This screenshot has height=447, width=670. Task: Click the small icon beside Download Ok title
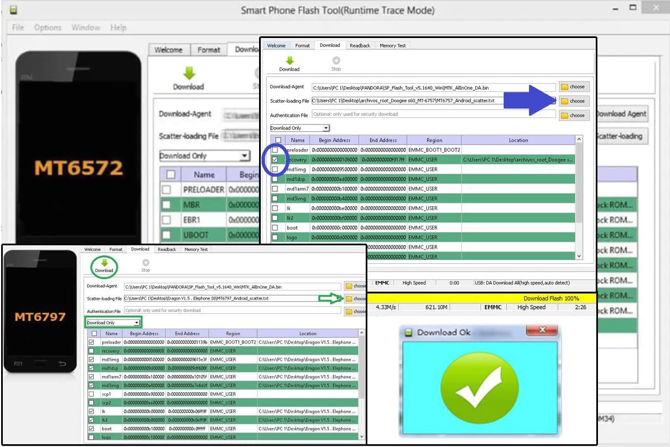point(409,332)
